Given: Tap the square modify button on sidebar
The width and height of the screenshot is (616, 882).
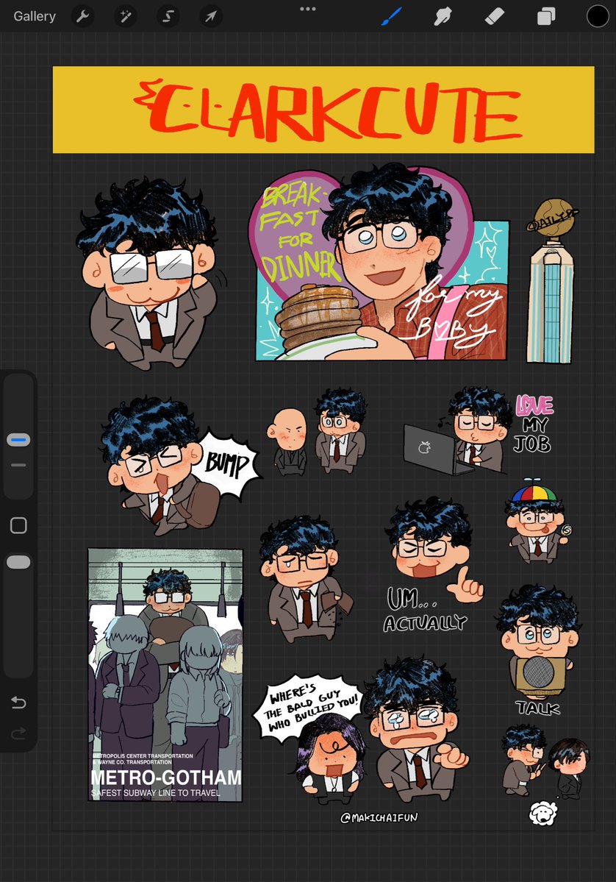Looking at the screenshot, I should pos(18,525).
